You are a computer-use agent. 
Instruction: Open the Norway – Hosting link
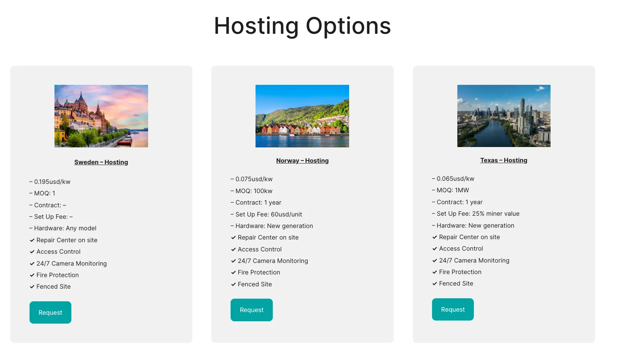click(x=302, y=160)
